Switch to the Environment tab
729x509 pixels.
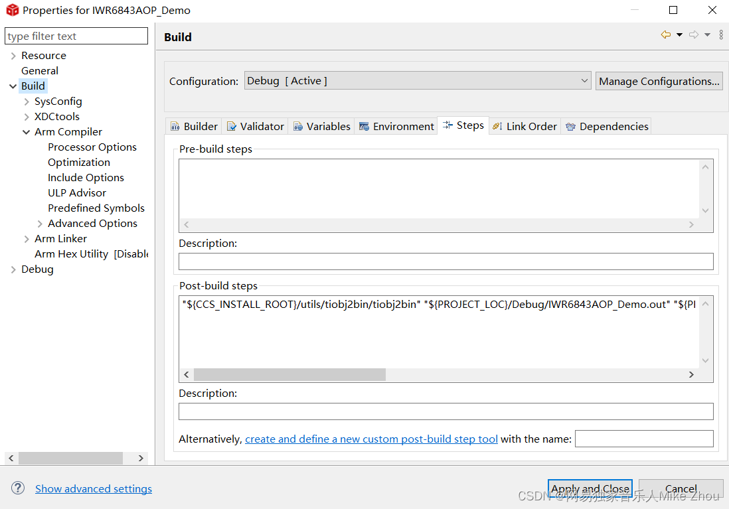coord(396,127)
